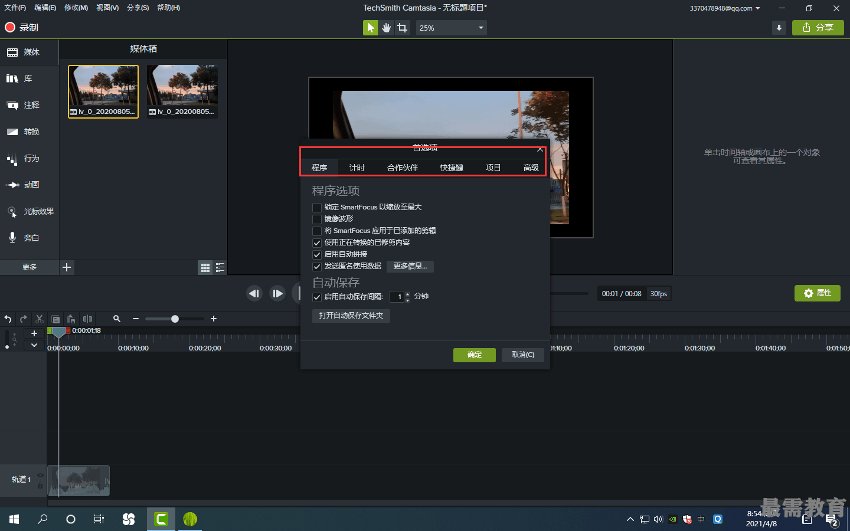Viewport: 850px width, 531px height.
Task: Toggle 锁定 SmartFocus 以缩放至最大 checkbox
Action: click(x=317, y=207)
